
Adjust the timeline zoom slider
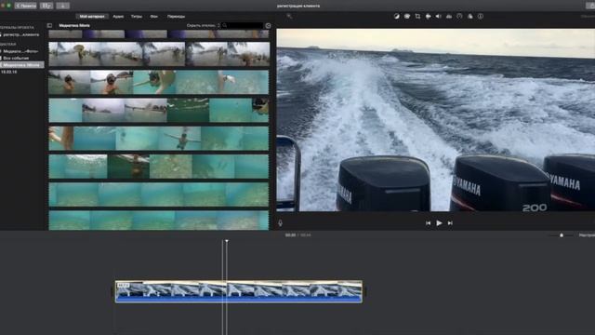(x=562, y=235)
